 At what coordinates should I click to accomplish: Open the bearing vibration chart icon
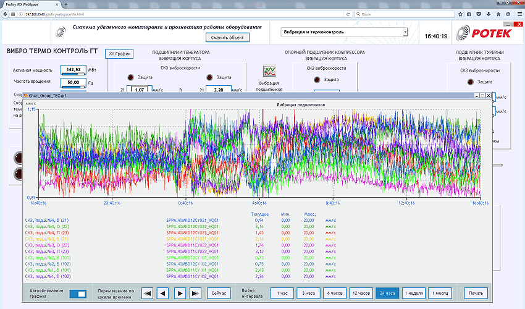coord(269,72)
